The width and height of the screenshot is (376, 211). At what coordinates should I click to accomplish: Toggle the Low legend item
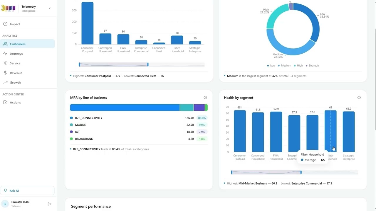[271, 66]
